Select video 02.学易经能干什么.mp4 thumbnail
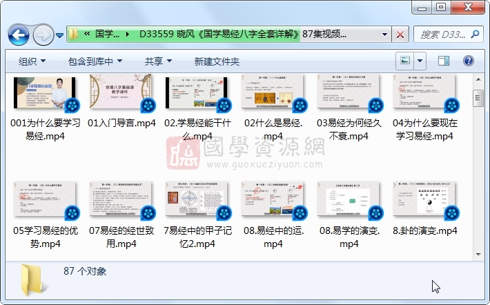The image size is (490, 305). point(197,93)
